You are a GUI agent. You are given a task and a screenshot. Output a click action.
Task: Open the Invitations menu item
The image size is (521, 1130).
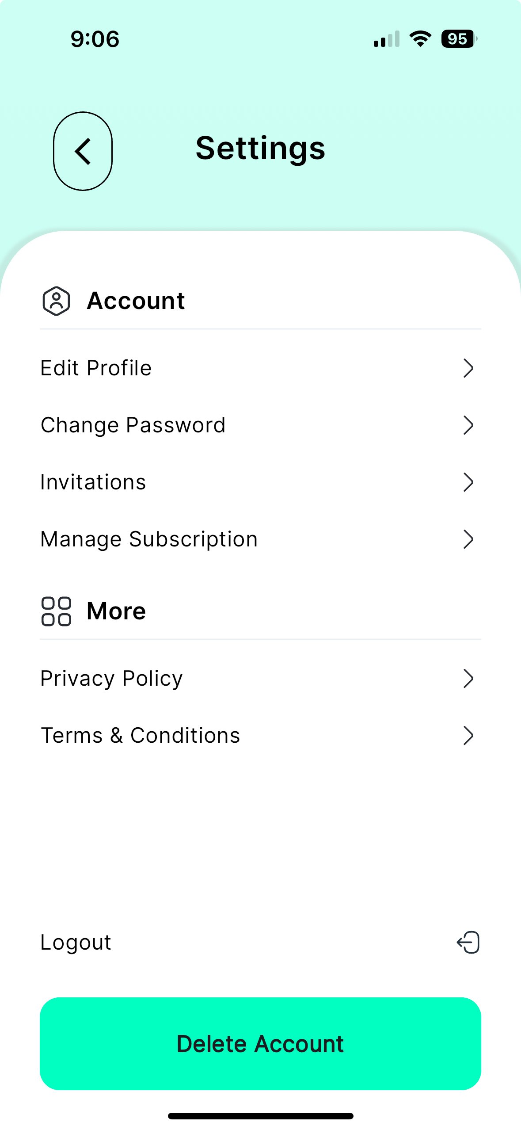260,482
